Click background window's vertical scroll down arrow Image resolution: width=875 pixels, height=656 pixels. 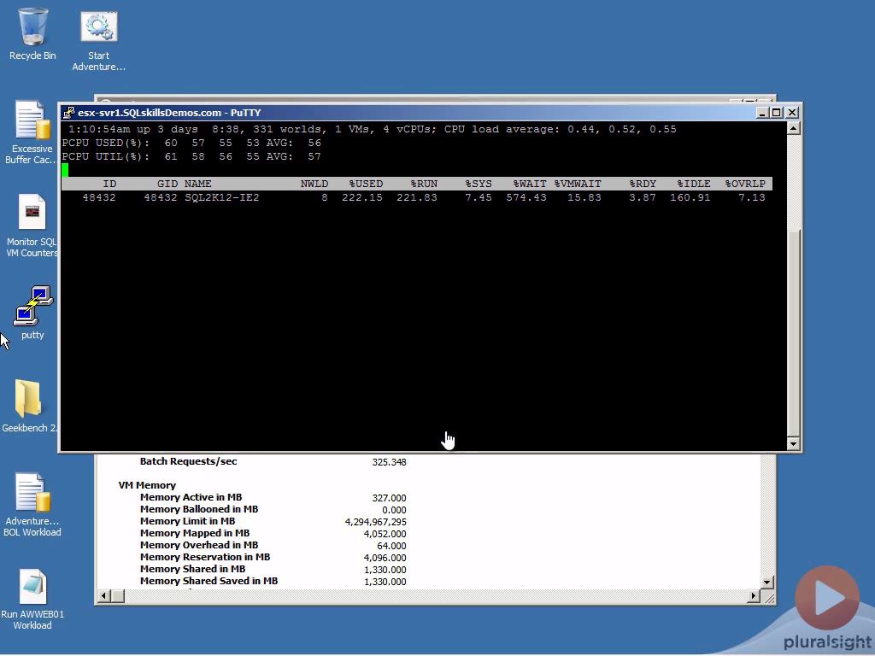pos(767,583)
